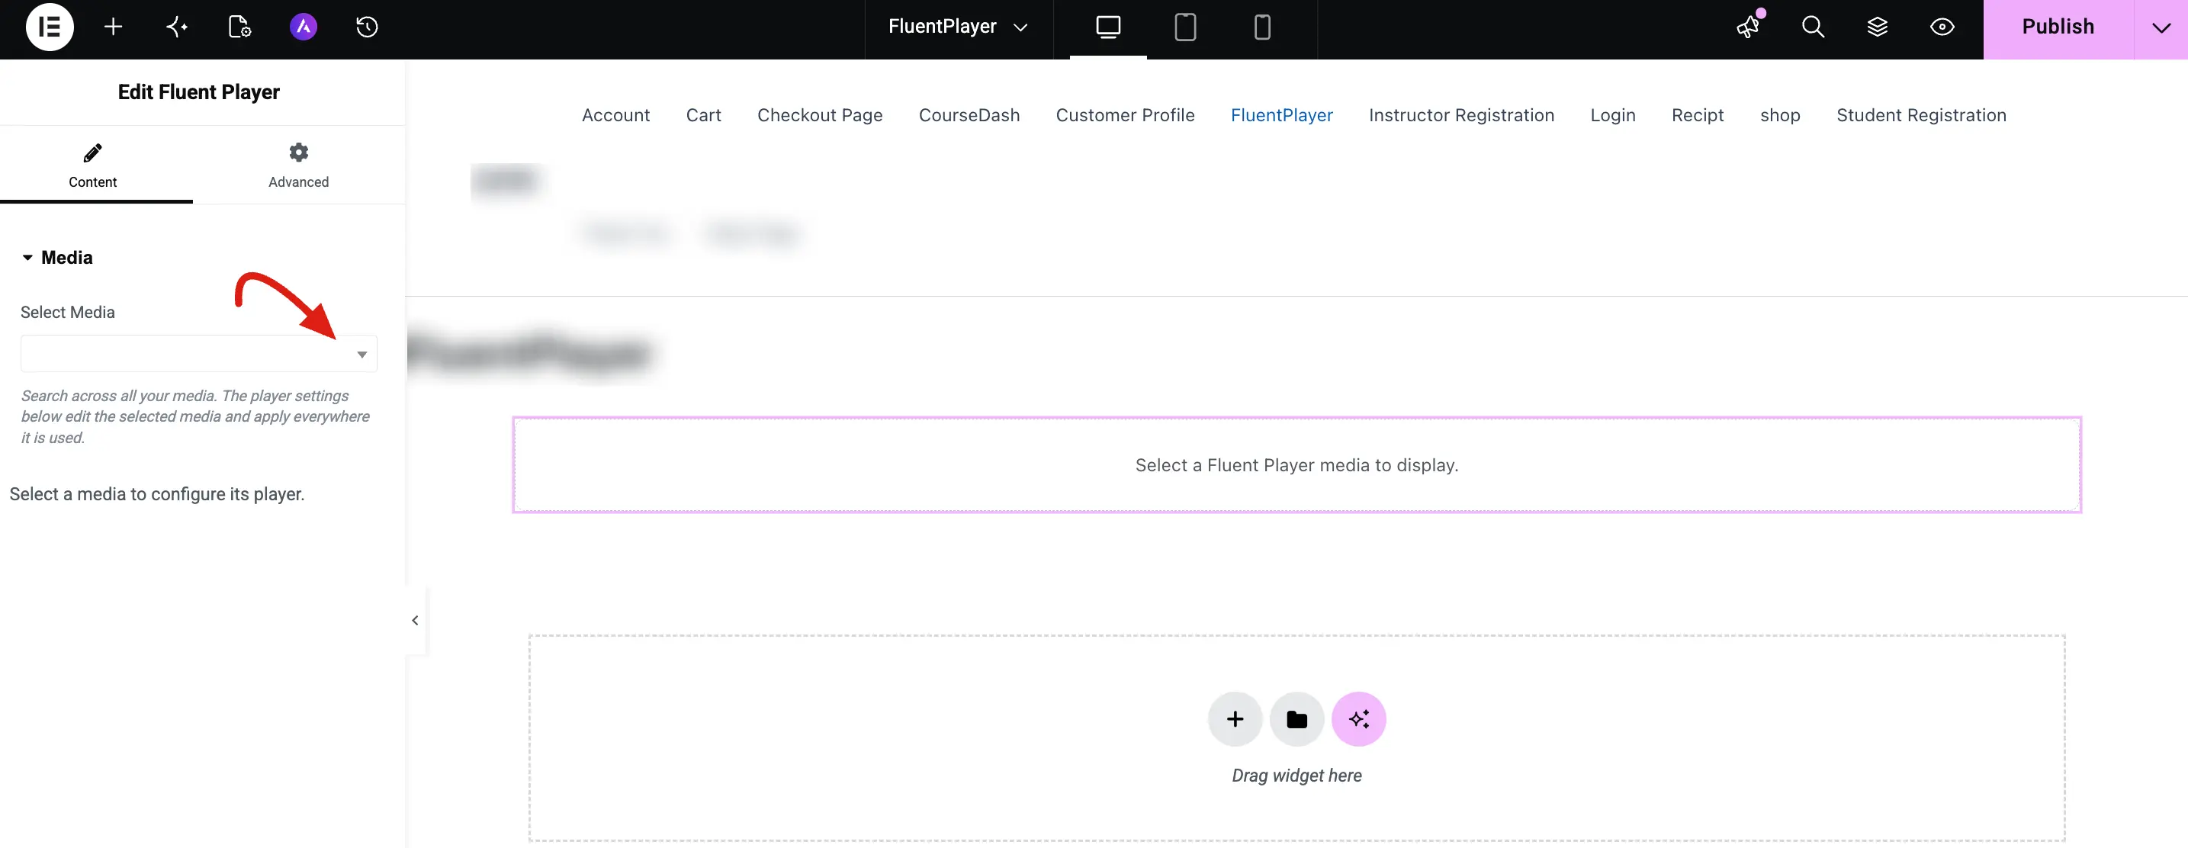
Task: Preview changes with the eye icon
Action: [1942, 27]
